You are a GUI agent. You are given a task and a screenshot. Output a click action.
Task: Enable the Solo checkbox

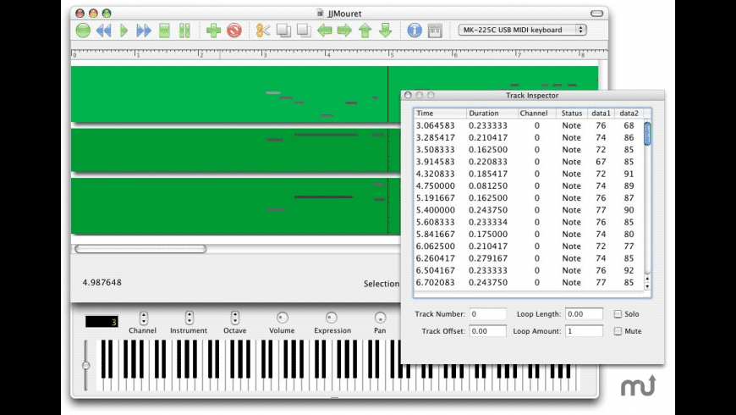pos(618,314)
